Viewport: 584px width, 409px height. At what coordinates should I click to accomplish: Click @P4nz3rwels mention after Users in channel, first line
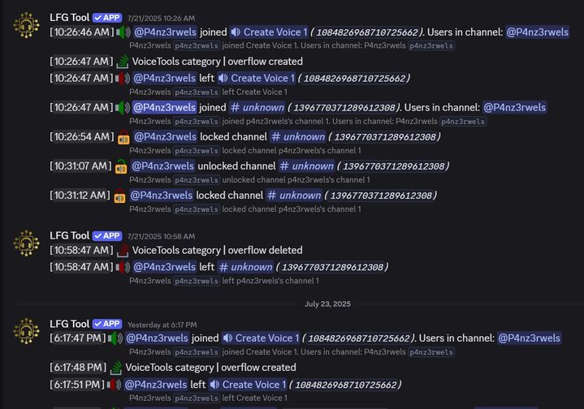(538, 32)
